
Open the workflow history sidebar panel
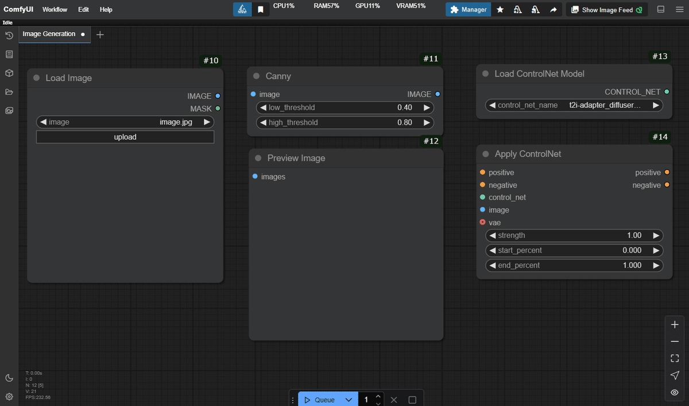point(9,35)
